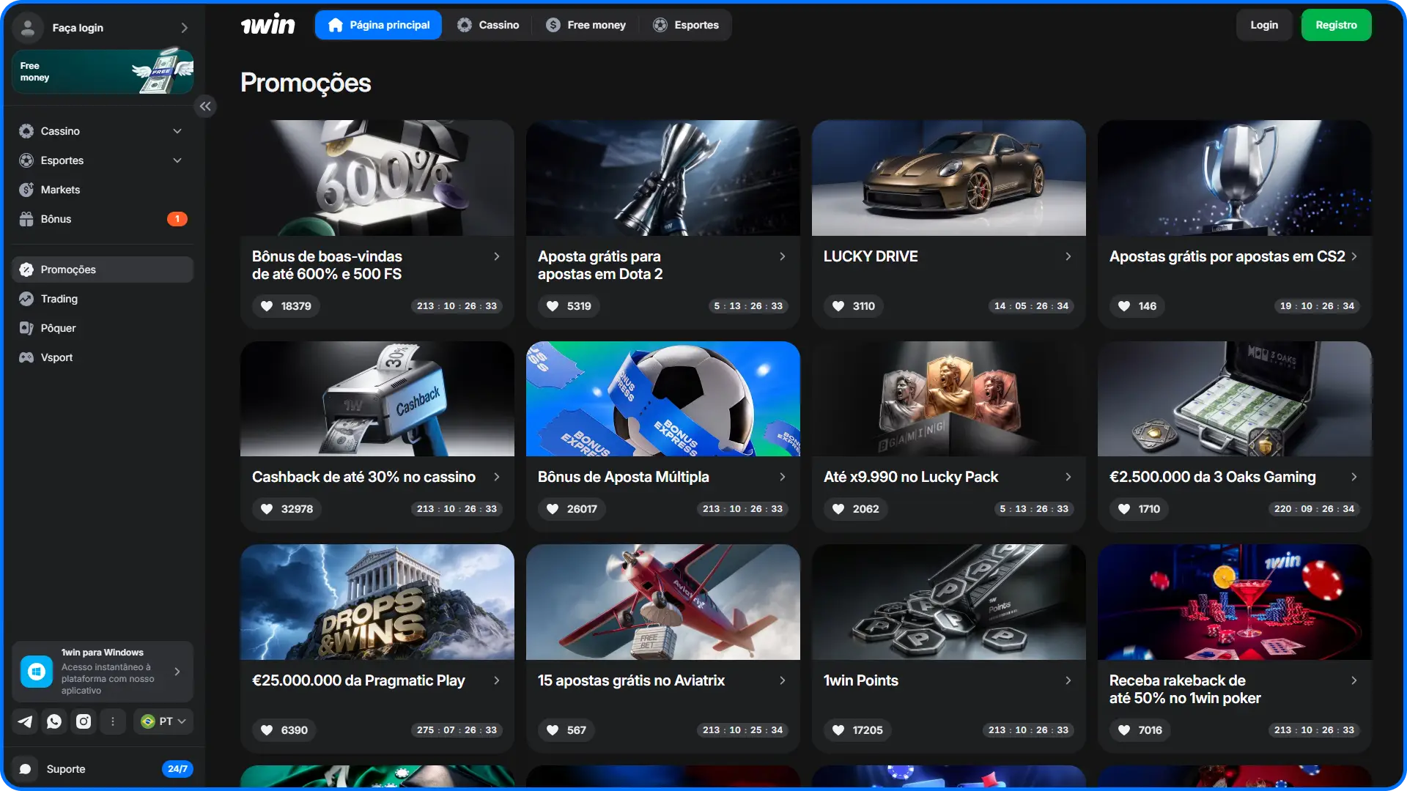Open the Instagram social icon
The image size is (1407, 791).
(84, 721)
